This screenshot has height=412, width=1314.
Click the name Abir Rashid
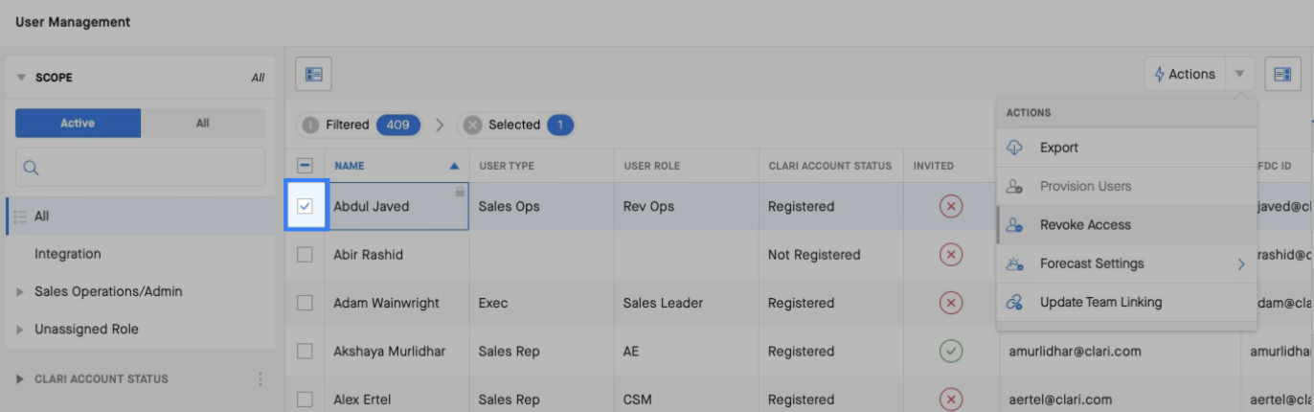pos(368,255)
